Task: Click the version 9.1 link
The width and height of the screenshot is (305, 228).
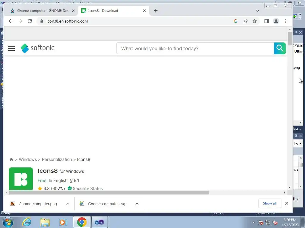Action: click(x=74, y=180)
